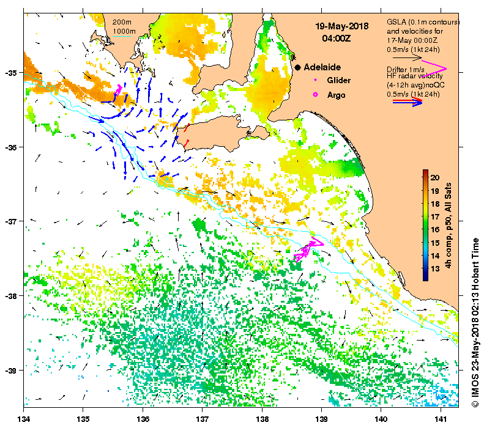The height and width of the screenshot is (428, 484).
Task: Click the "Adelaide" legend label
Action: click(x=322, y=67)
